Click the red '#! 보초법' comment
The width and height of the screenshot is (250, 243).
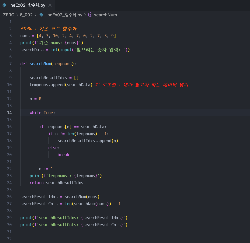click(x=142, y=85)
